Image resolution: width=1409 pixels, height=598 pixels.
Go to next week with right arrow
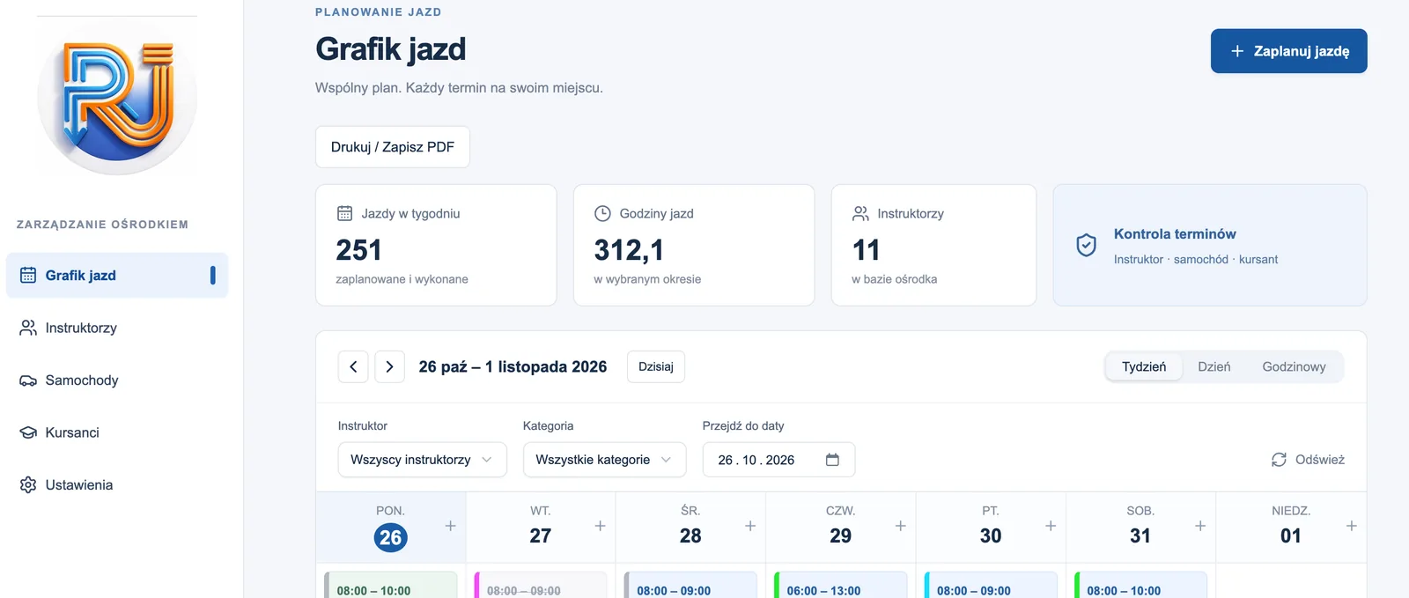pyautogui.click(x=389, y=366)
